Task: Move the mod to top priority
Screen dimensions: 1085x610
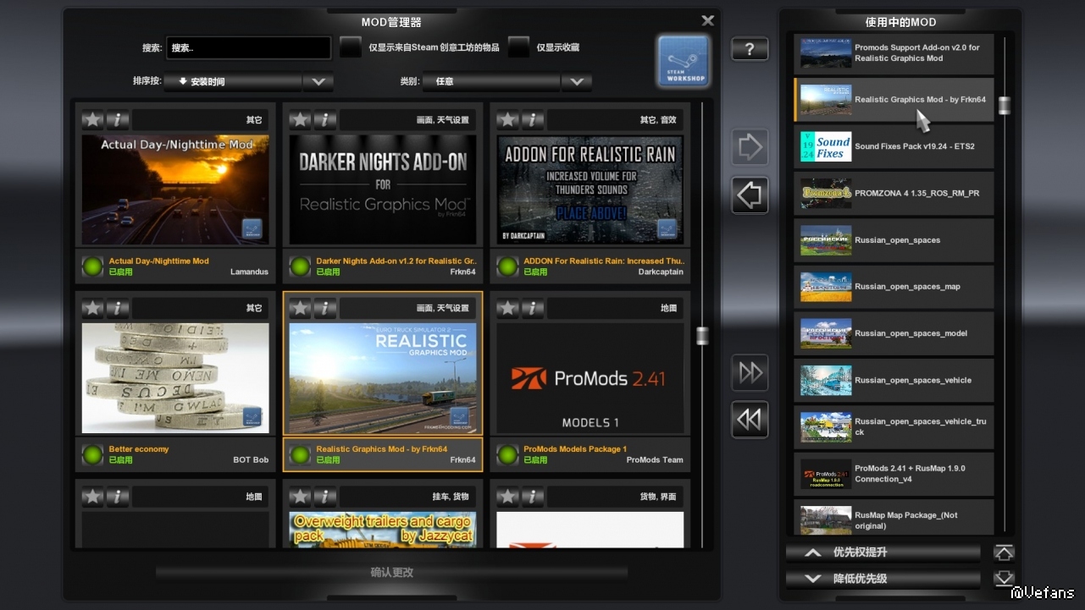Action: tap(1004, 553)
